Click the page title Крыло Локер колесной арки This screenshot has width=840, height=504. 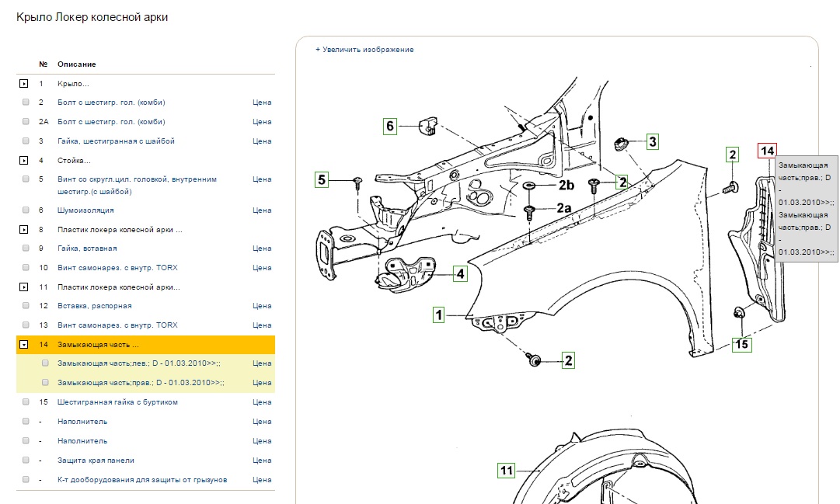click(92, 17)
